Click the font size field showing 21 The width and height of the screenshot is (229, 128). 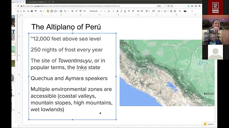109,11
